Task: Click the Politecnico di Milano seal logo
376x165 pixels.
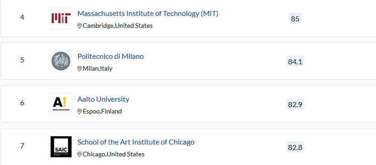Action: click(x=61, y=61)
